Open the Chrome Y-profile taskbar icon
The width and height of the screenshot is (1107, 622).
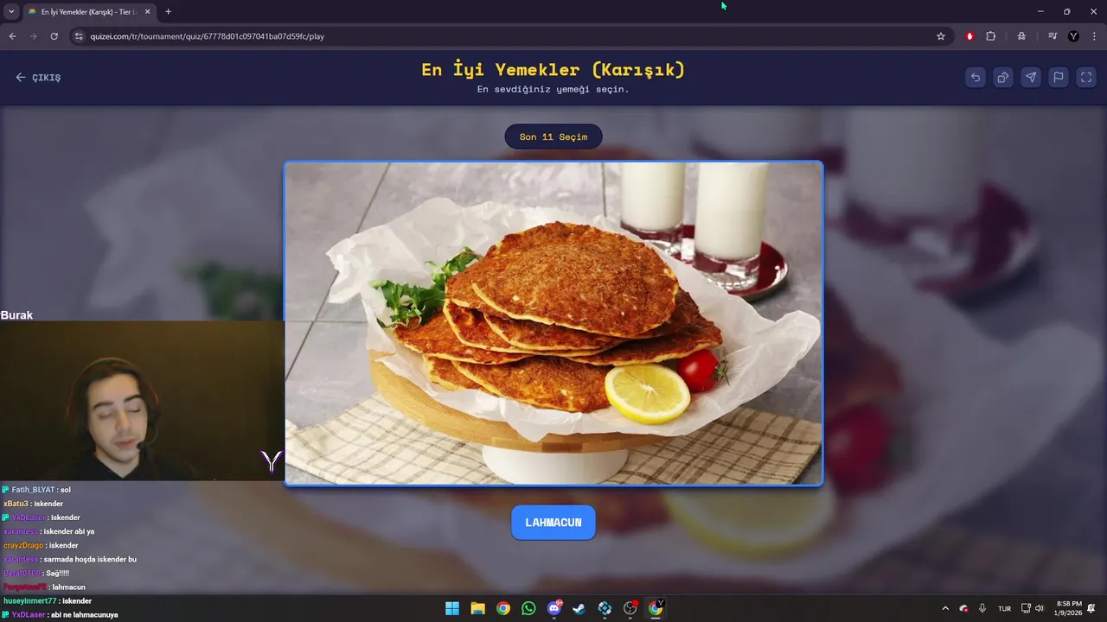(656, 608)
